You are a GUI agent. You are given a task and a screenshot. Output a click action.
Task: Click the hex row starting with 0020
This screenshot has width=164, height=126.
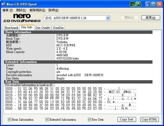pos(71,95)
